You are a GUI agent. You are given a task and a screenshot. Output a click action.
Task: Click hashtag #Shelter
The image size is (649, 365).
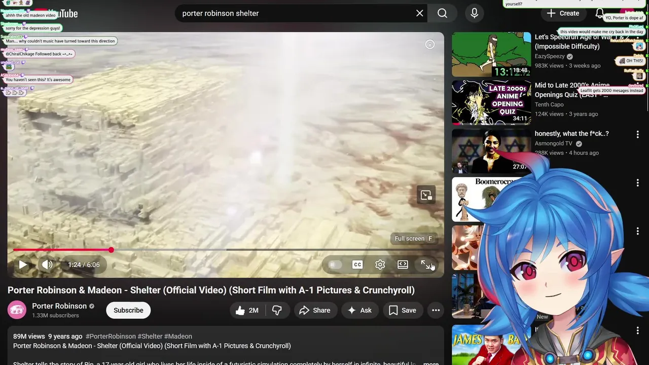pyautogui.click(x=150, y=336)
